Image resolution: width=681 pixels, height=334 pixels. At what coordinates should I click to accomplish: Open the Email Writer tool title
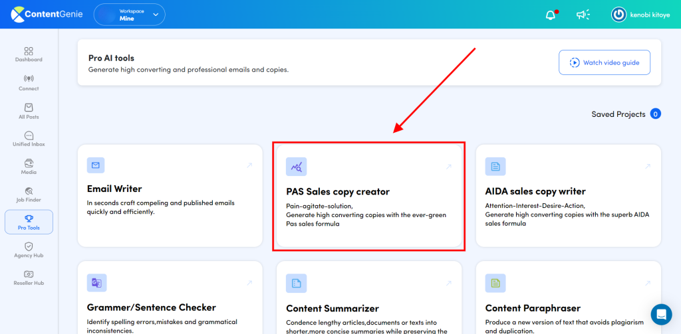(114, 189)
